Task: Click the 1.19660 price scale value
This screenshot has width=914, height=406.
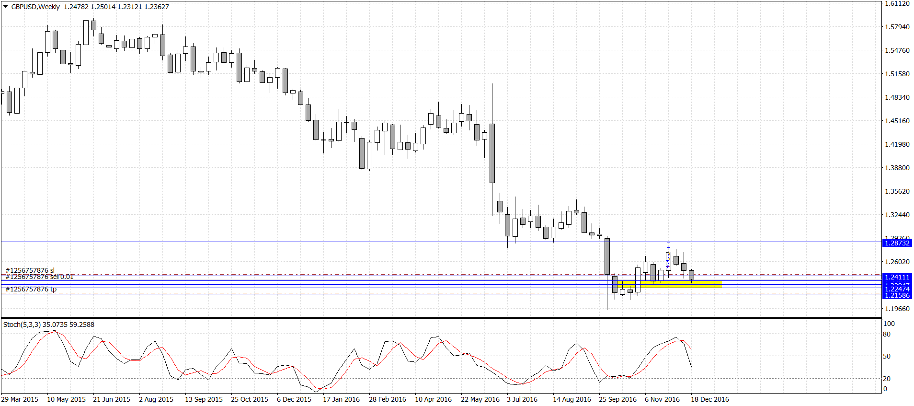Action: 897,309
